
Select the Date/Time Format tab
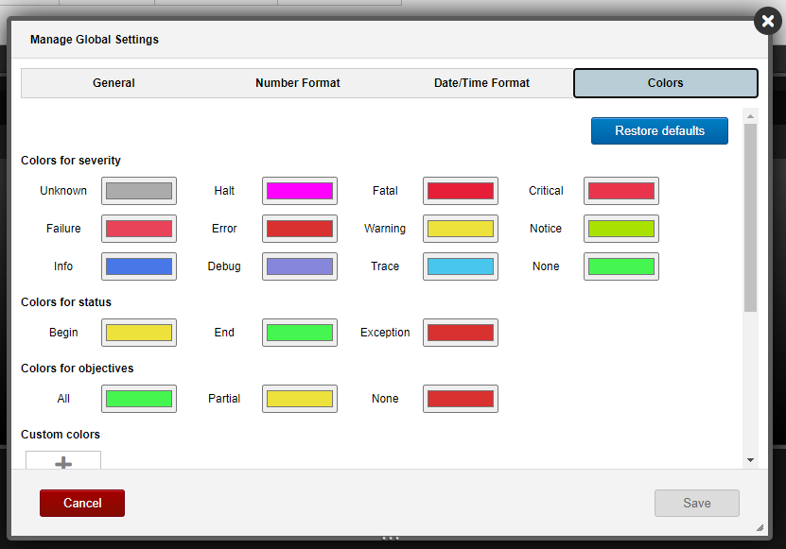click(x=481, y=83)
